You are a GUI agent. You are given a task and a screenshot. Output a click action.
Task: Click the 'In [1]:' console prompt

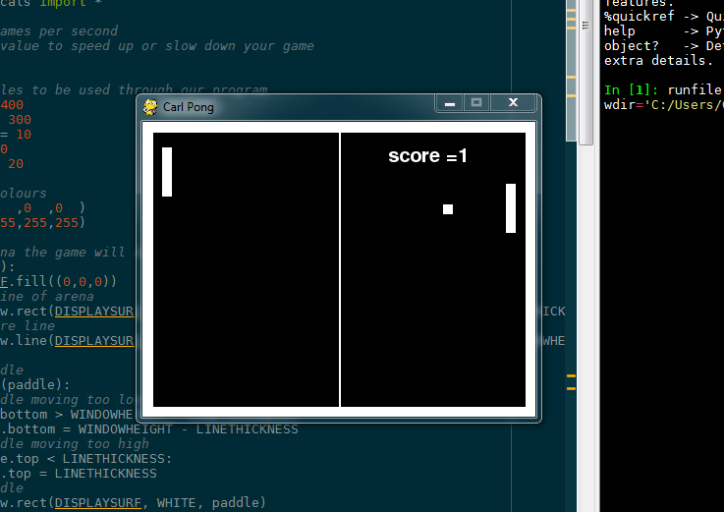pos(631,89)
